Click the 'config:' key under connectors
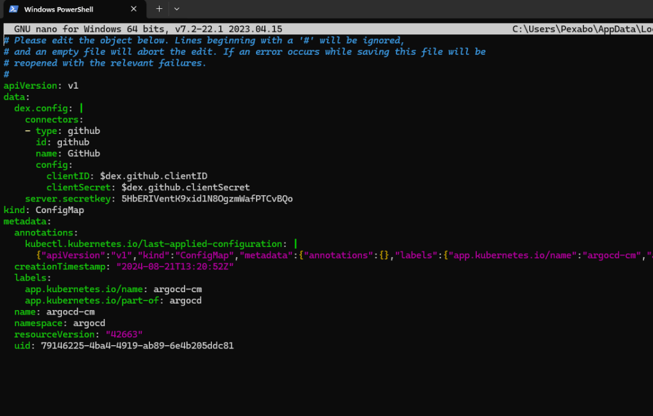 (x=54, y=165)
